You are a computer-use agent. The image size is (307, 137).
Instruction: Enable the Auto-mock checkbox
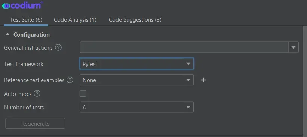coord(83,93)
